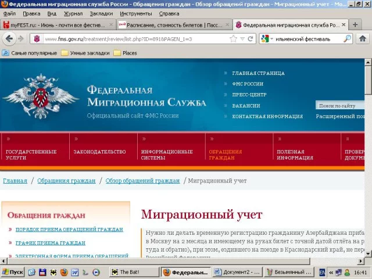Open the ВАКАНСИИ link
Image resolution: width=372 pixels, height=279 pixels.
coord(246,106)
